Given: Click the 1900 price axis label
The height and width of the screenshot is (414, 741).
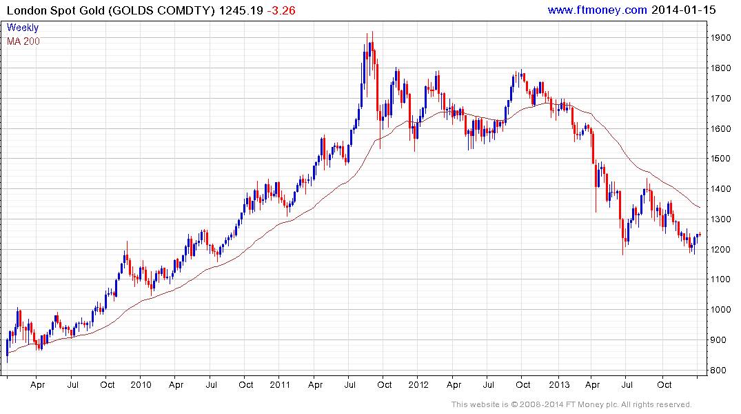Looking at the screenshot, I should [721, 38].
